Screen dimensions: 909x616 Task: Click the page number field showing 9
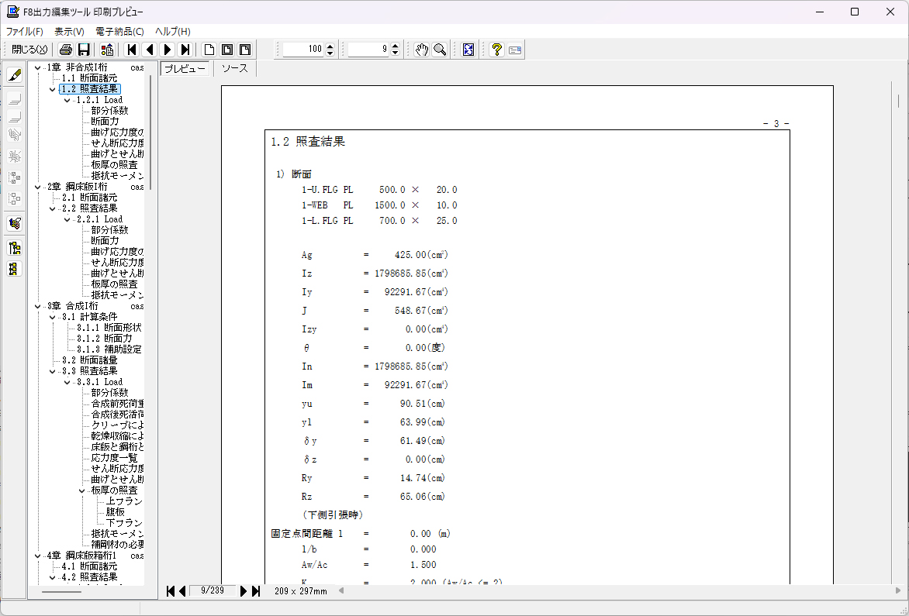368,50
